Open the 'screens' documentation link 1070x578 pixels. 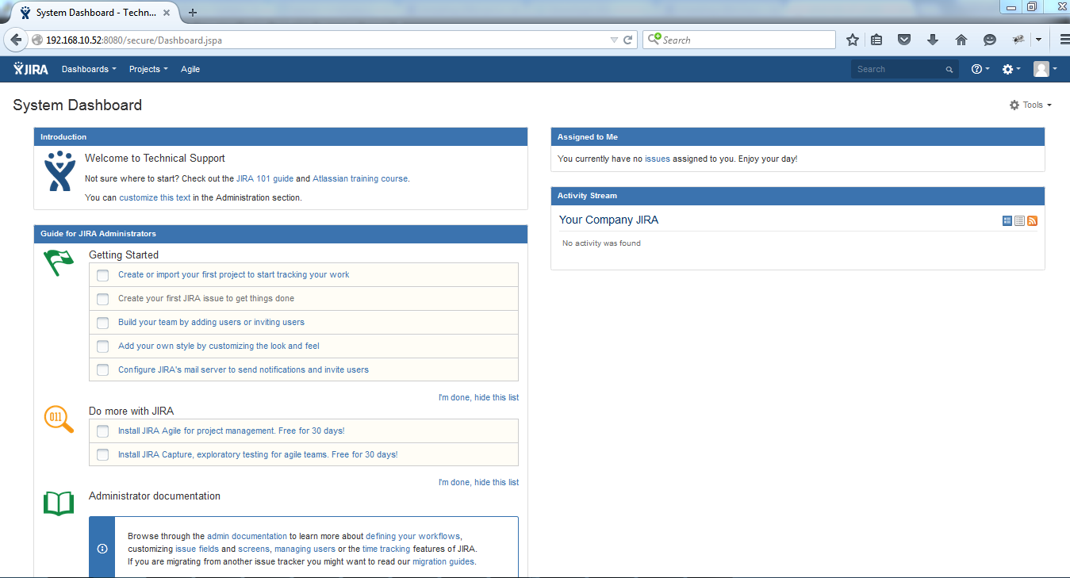coord(254,549)
